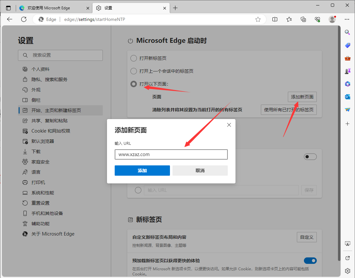Open 打印机 settings section
This screenshot has height=278, width=355.
(60, 182)
